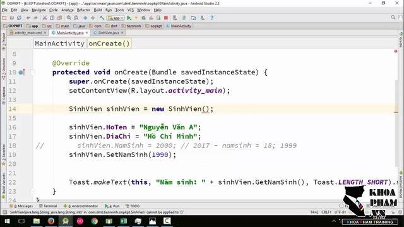This screenshot has width=404, height=227.
Task: Click the oopkpt folder breadcrumb
Action: [153, 26]
